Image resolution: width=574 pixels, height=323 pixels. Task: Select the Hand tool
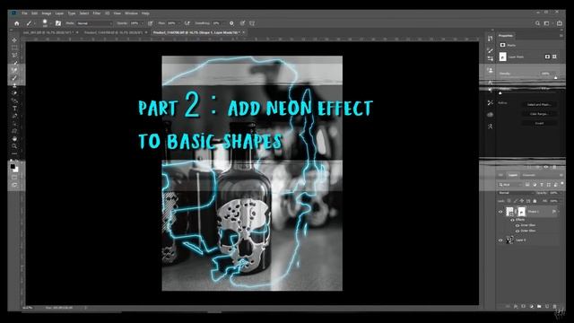[14, 139]
